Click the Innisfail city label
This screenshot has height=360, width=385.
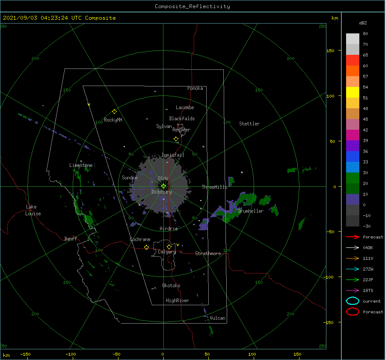point(173,155)
